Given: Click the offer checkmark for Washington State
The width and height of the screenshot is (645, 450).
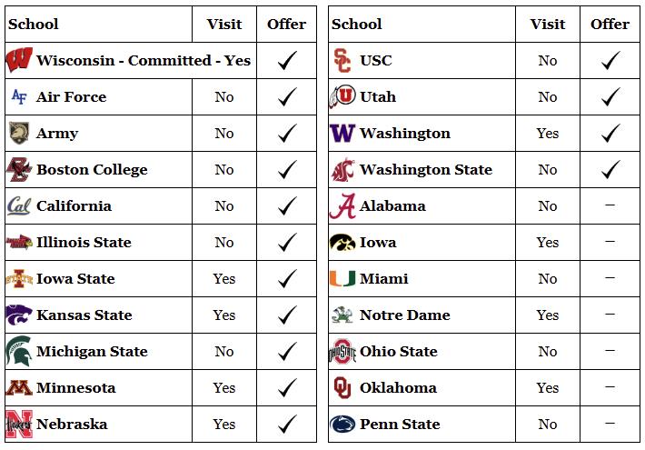Looking at the screenshot, I should [x=610, y=169].
